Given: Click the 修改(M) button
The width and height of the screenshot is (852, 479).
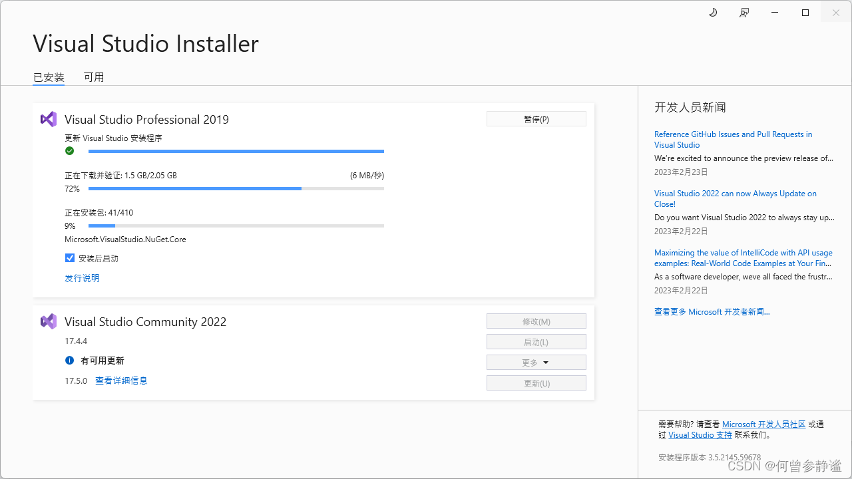Looking at the screenshot, I should (536, 321).
